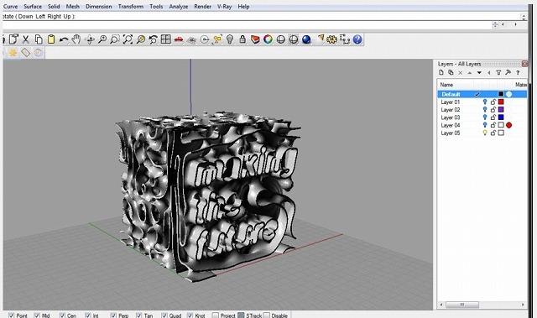Open the Tools menu
The width and height of the screenshot is (537, 318).
click(156, 7)
